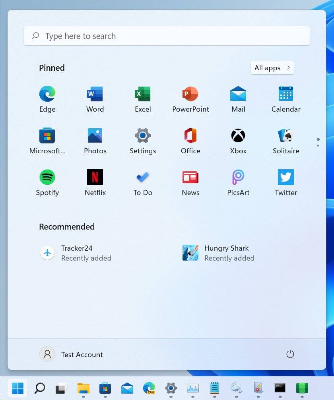Viewport: 334px width, 400px height.
Task: Open the Test Account user menu
Action: point(71,354)
